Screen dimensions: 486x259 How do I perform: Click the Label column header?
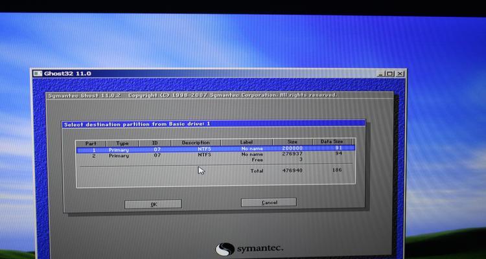247,142
